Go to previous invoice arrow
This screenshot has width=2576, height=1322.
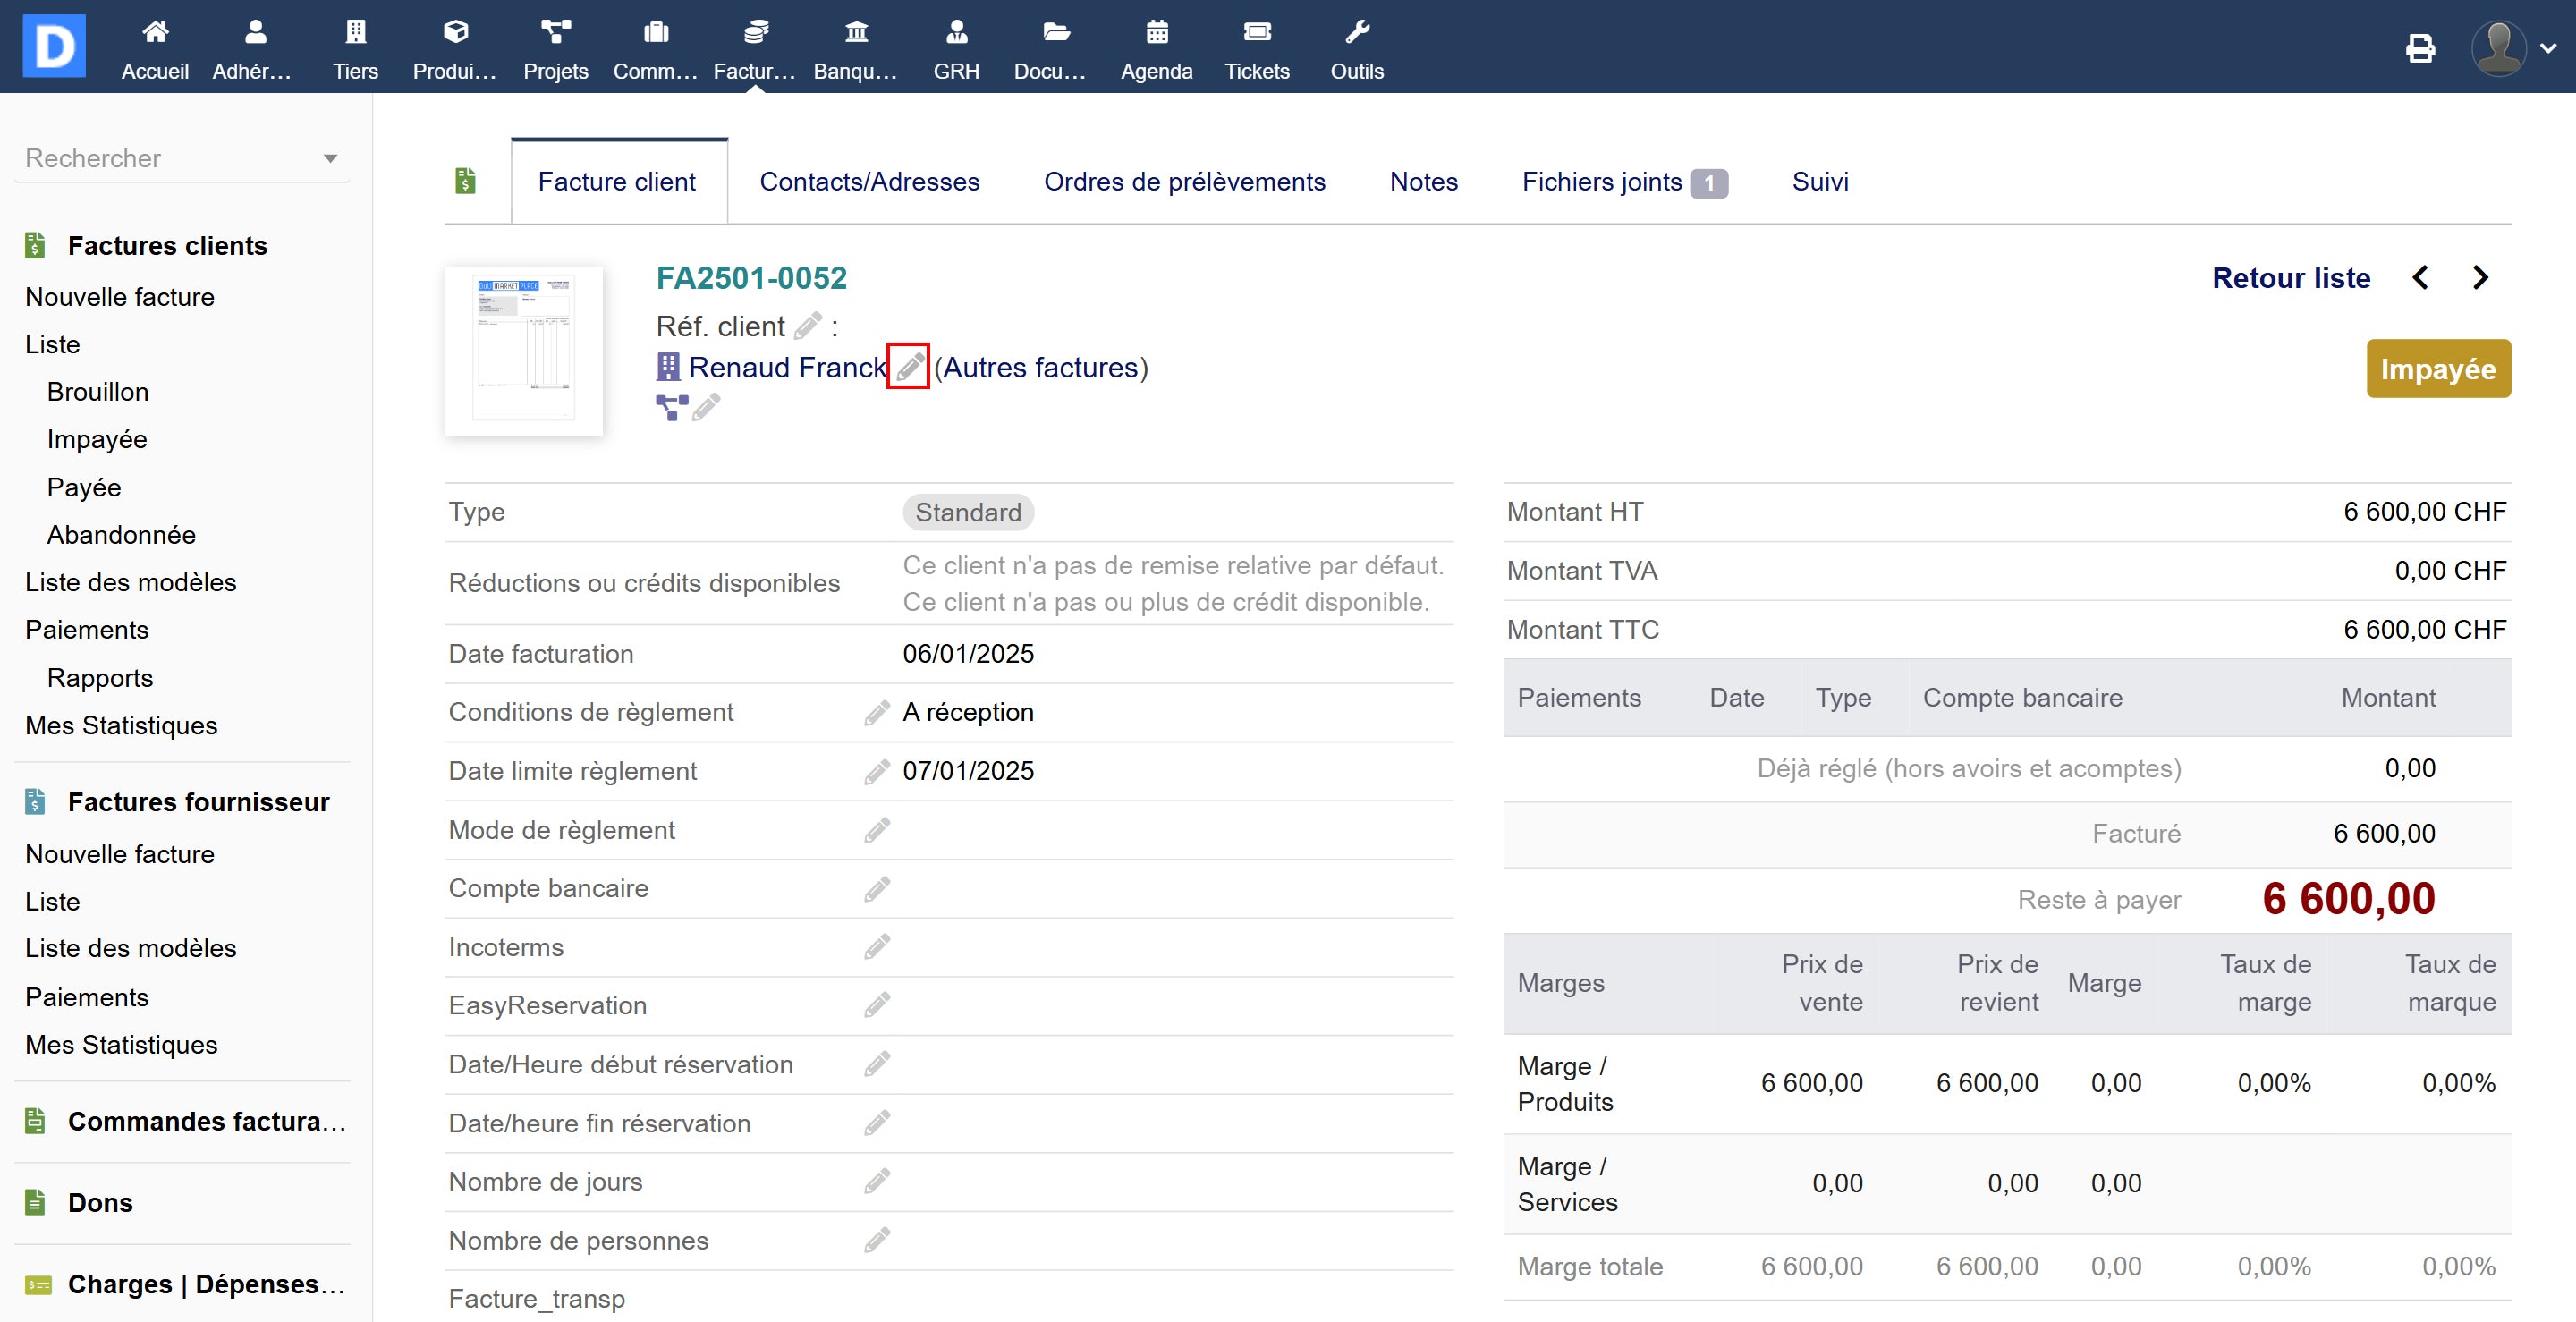2420,278
